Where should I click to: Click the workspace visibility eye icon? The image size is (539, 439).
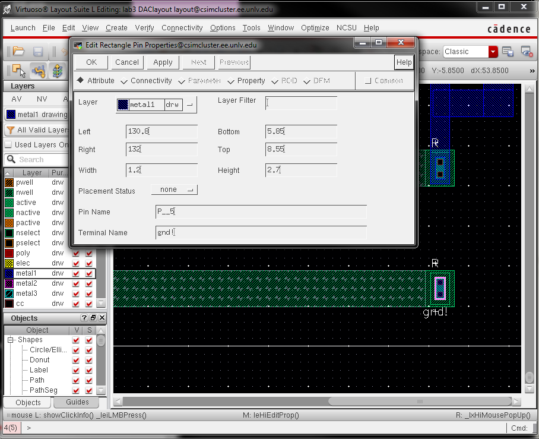point(525,52)
